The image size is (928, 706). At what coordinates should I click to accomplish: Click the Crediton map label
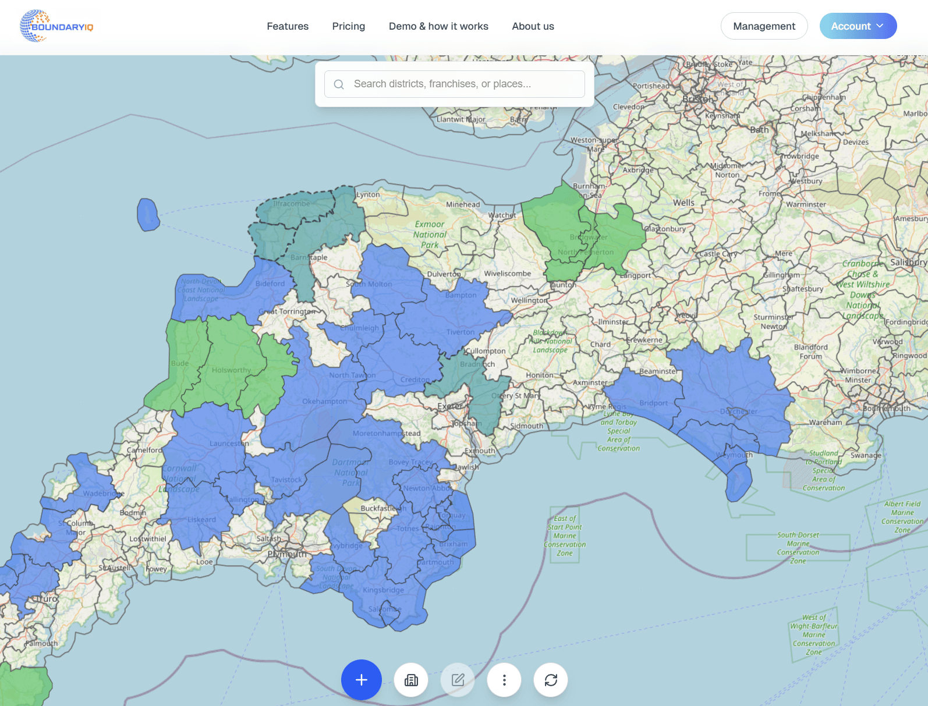pos(415,380)
